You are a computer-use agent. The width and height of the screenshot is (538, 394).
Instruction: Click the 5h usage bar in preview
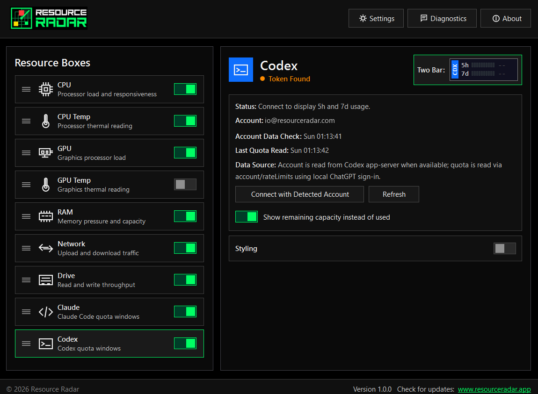click(x=483, y=65)
